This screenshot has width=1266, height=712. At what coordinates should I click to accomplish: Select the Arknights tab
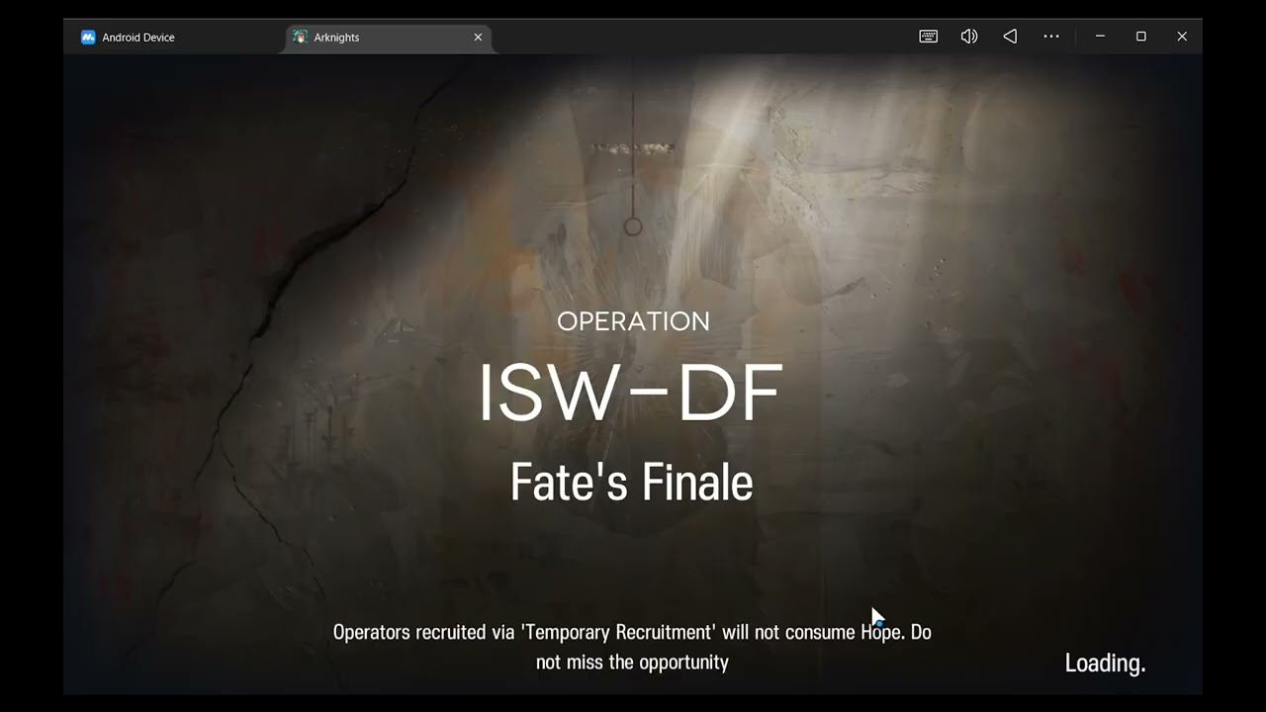390,38
